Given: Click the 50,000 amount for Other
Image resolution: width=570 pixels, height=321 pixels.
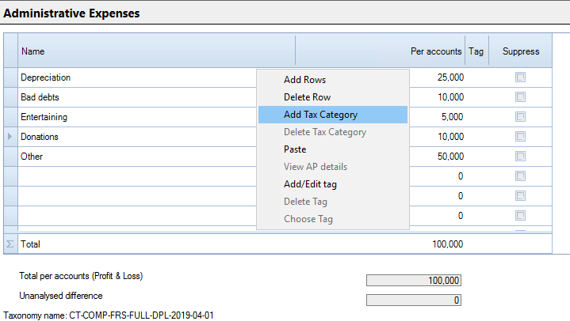Looking at the screenshot, I should click(450, 157).
